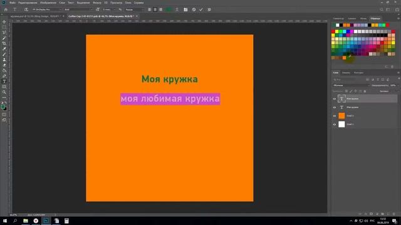The image size is (401, 225).
Task: Select the white layer thumbnail
Action: click(x=341, y=124)
